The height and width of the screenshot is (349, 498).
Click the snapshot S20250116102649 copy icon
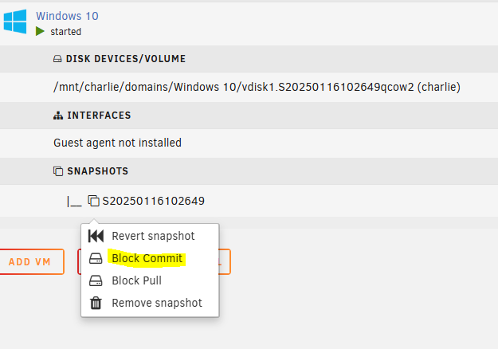94,201
